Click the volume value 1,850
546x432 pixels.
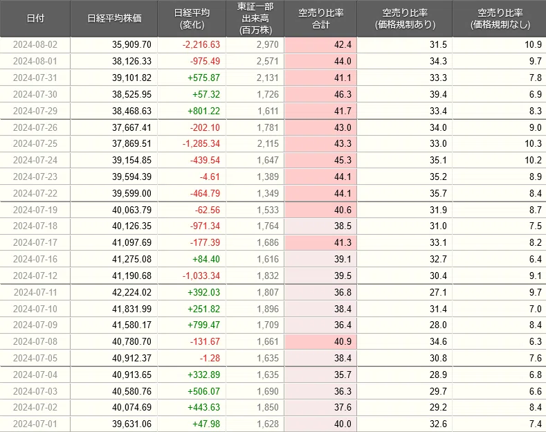(x=268, y=407)
